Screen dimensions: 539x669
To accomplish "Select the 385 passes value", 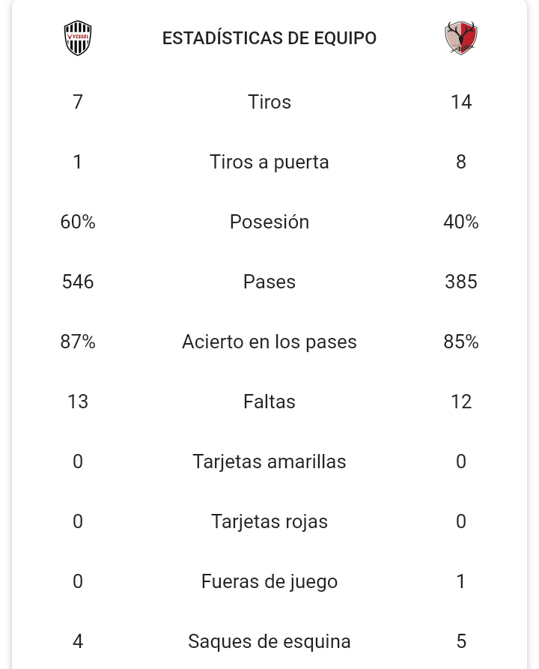I will (x=461, y=282).
